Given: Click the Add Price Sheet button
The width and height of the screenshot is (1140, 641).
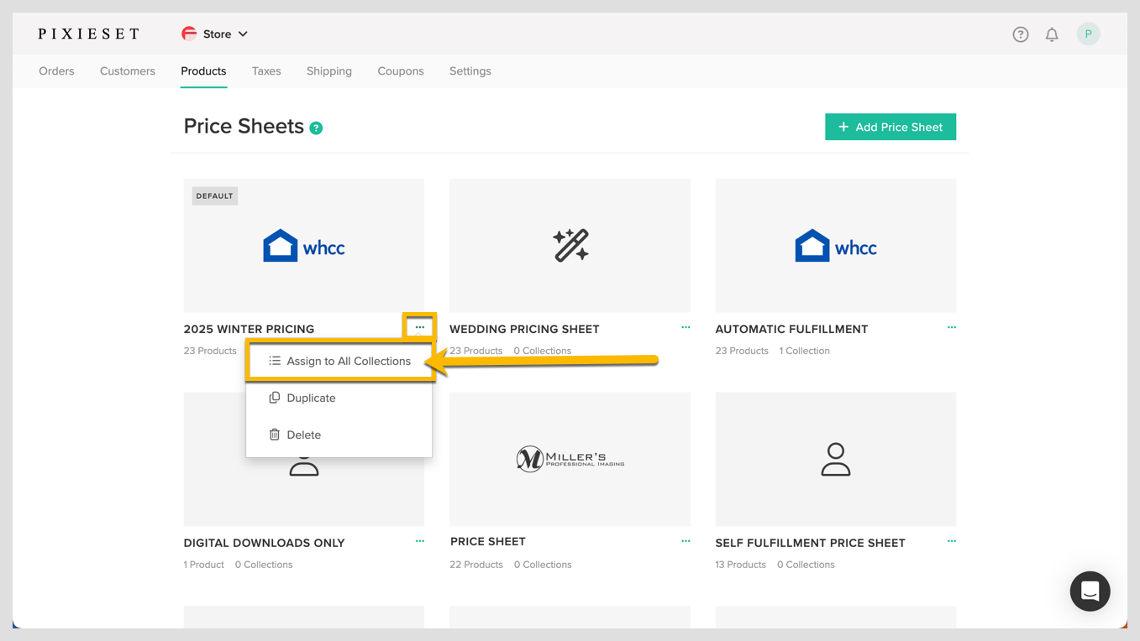Looking at the screenshot, I should (890, 127).
